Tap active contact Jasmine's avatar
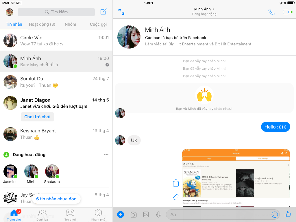Screen dimensions: 296x222 click(x=10, y=171)
